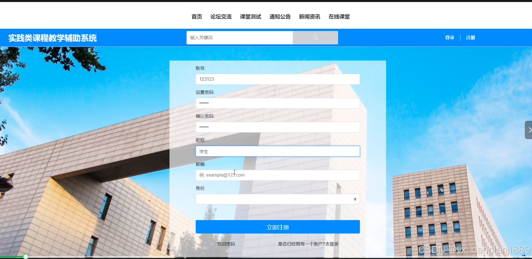Image resolution: width=532 pixels, height=259 pixels.
Task: Open the 身份 identity dropdown
Action: 278,199
